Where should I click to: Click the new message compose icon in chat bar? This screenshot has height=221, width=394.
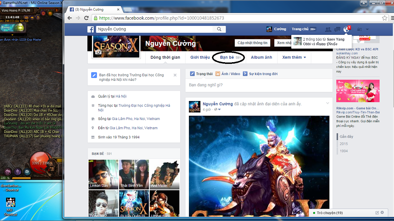[x=377, y=213]
